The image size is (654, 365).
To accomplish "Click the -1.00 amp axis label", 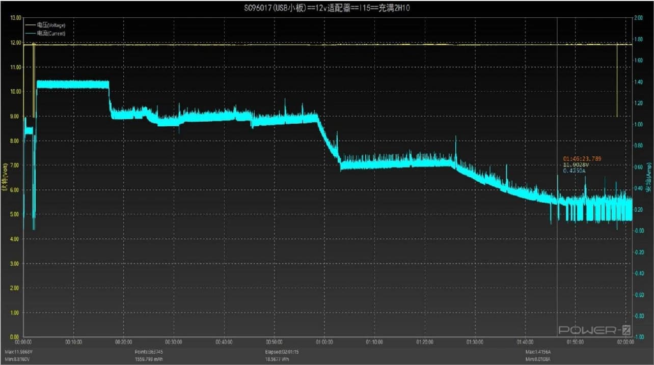I will [x=639, y=337].
